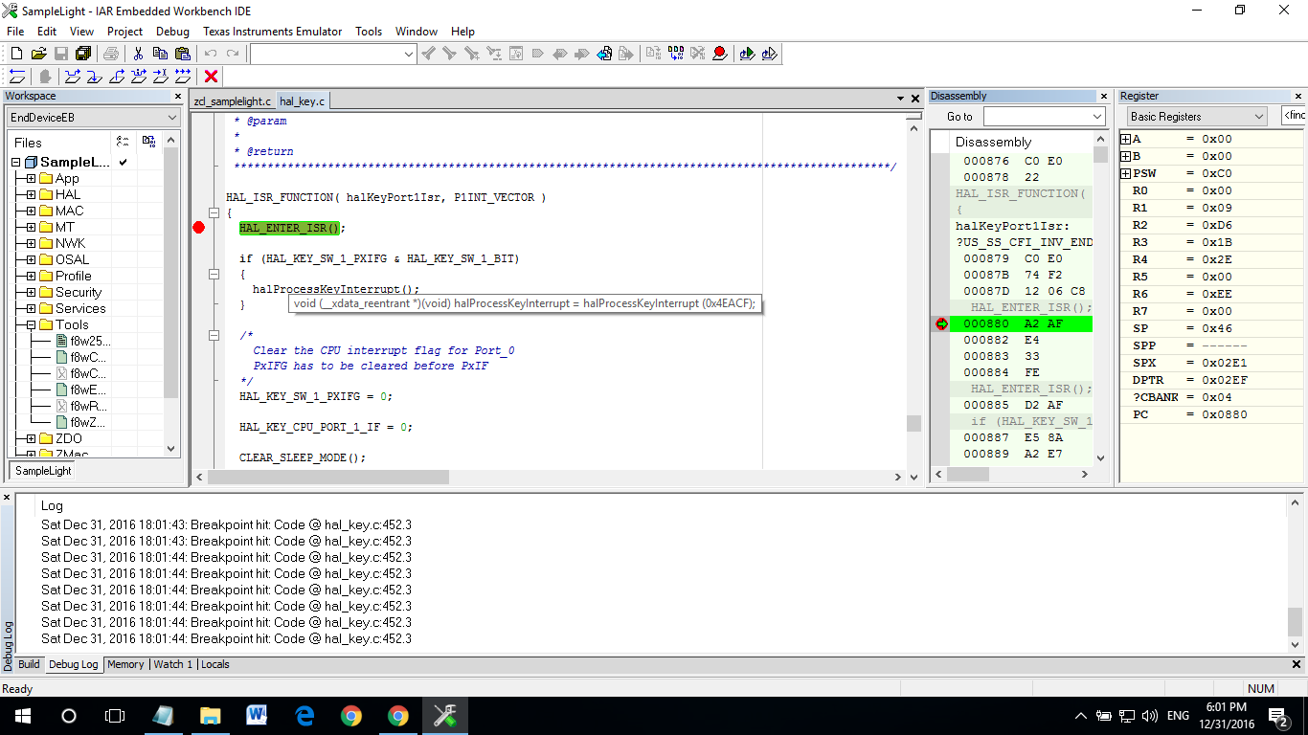The width and height of the screenshot is (1308, 735).
Task: Expand the HAL folder in workspace tree
Action: pos(31,194)
